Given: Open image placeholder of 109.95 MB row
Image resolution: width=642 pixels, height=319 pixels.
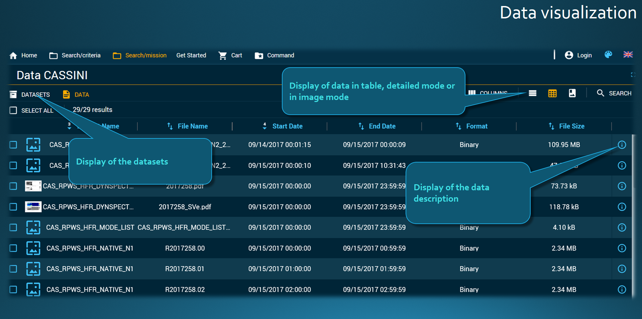Looking at the screenshot, I should click(33, 145).
